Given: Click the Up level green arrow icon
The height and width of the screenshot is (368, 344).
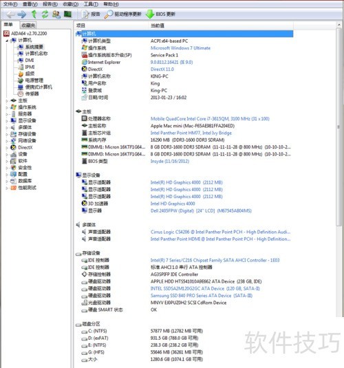Looking at the screenshot, I should [34, 14].
